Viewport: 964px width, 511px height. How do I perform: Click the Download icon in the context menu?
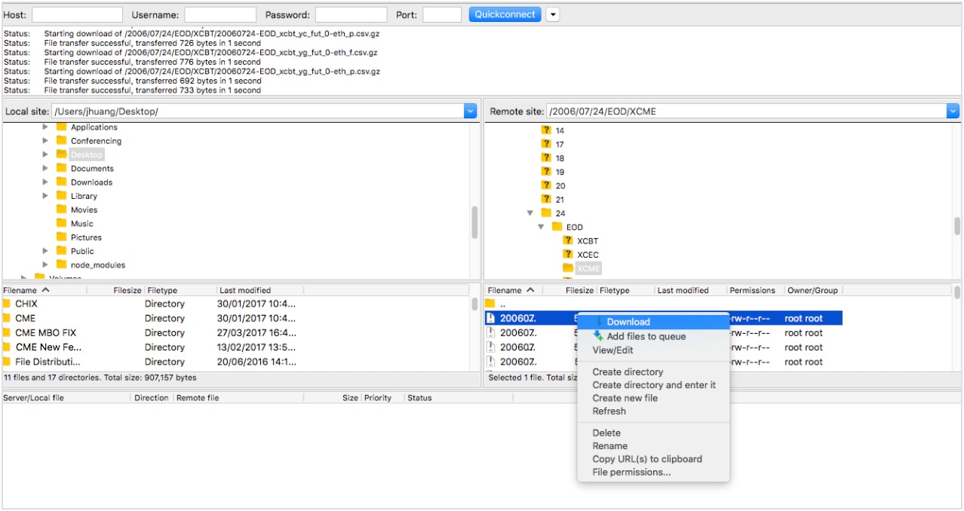click(599, 322)
